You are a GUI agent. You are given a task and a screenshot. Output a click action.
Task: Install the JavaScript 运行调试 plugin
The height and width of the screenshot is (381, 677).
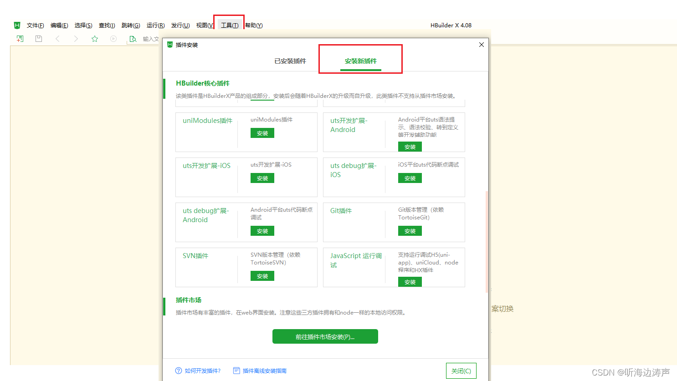tap(410, 282)
